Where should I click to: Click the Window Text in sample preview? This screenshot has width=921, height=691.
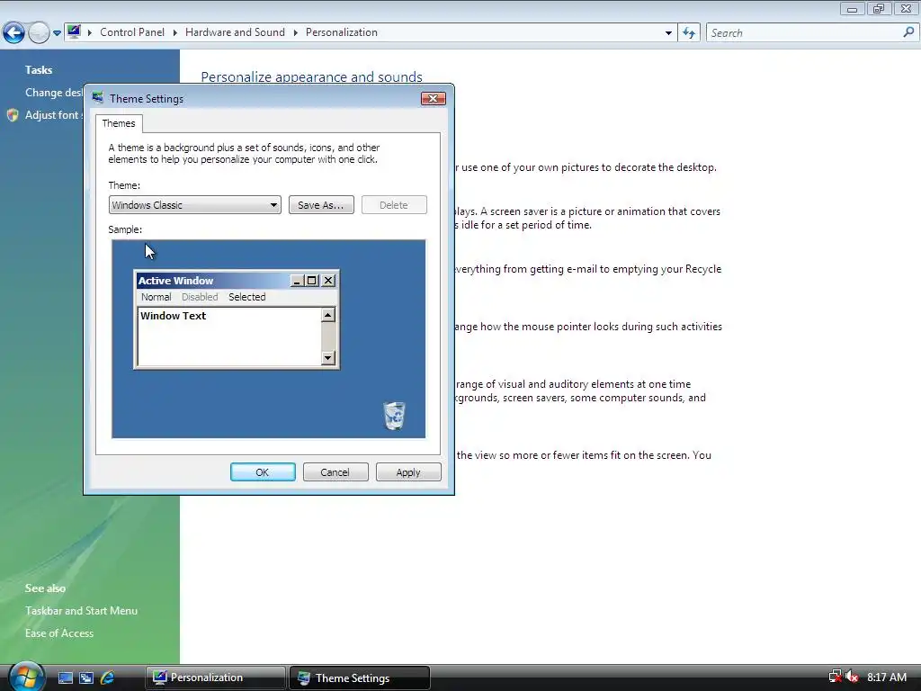point(174,316)
